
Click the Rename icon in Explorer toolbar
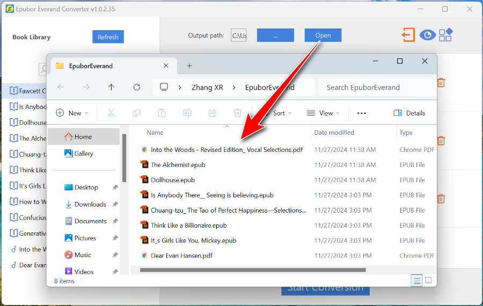tap(187, 113)
